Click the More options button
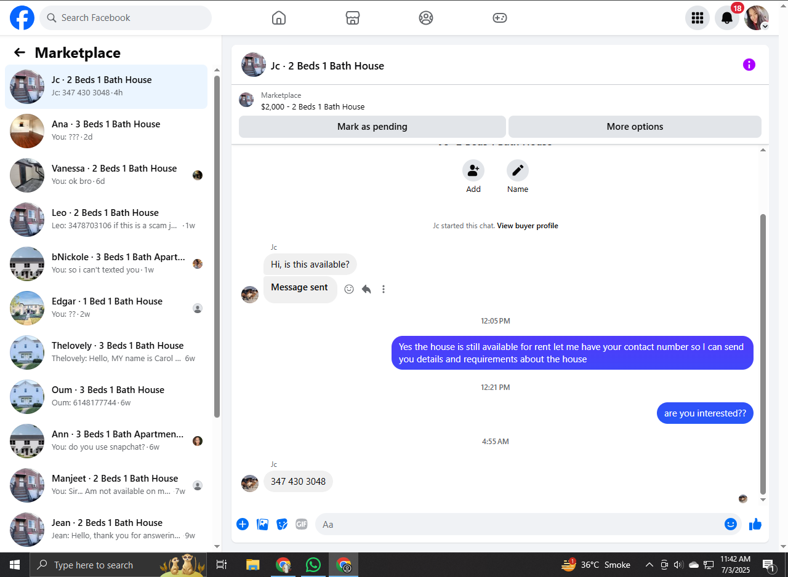788x577 pixels. point(635,127)
